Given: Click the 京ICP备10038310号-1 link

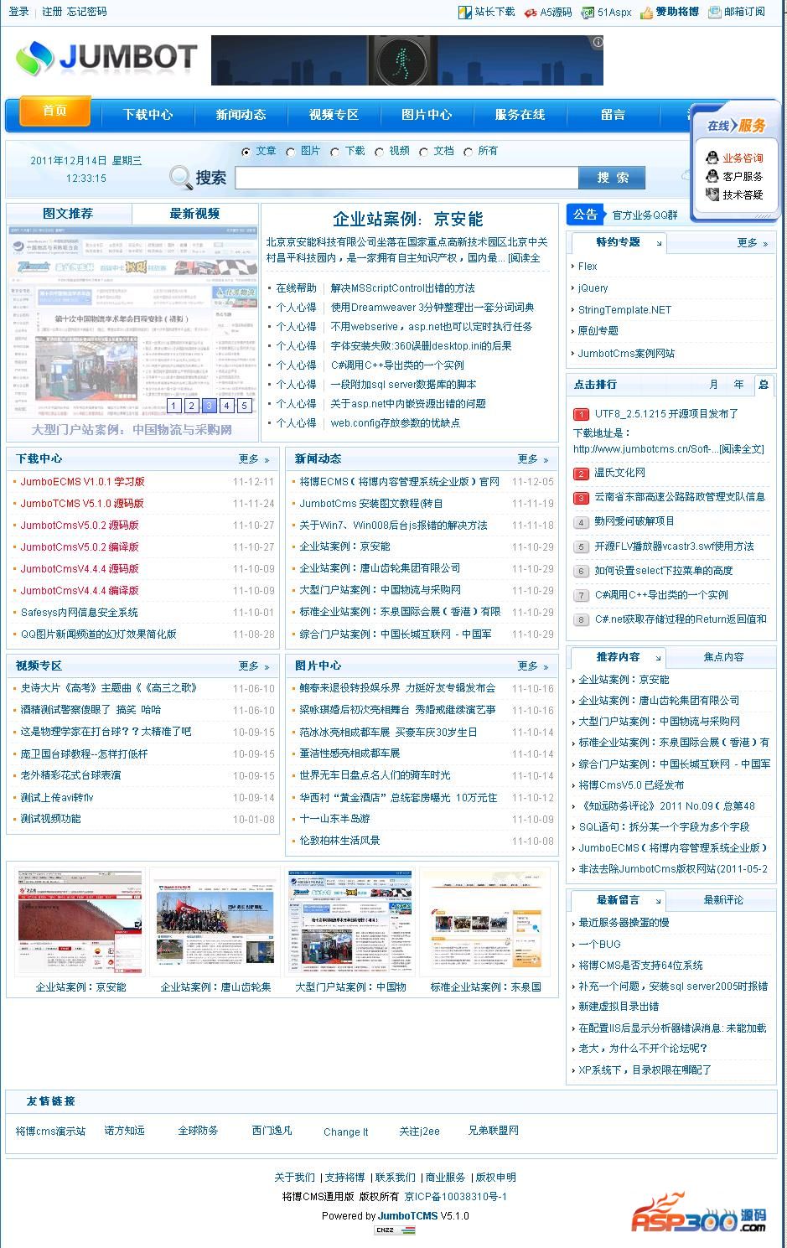Looking at the screenshot, I should pyautogui.click(x=456, y=1197).
